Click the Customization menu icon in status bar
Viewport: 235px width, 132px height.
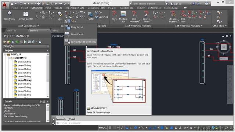231,128
